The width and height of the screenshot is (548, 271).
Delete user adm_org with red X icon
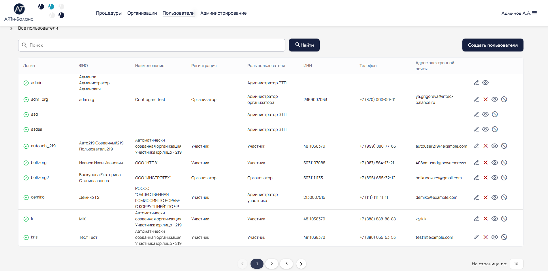pos(486,99)
